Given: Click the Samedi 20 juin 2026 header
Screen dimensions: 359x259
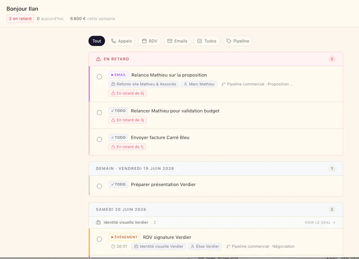Looking at the screenshot, I should click(216, 209).
